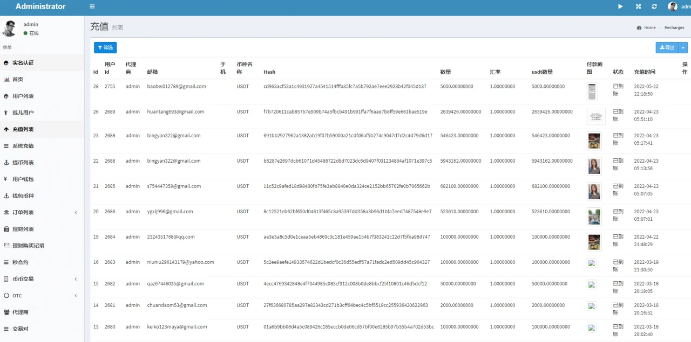Image resolution: width=691 pixels, height=342 pixels.
Task: Open 代理商 in the sidebar
Action: pos(21,312)
